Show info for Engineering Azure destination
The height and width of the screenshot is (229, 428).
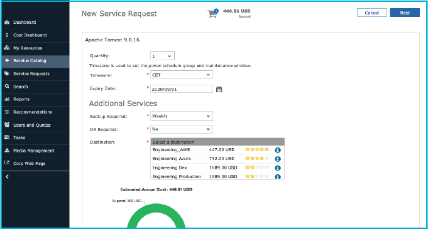point(278,159)
